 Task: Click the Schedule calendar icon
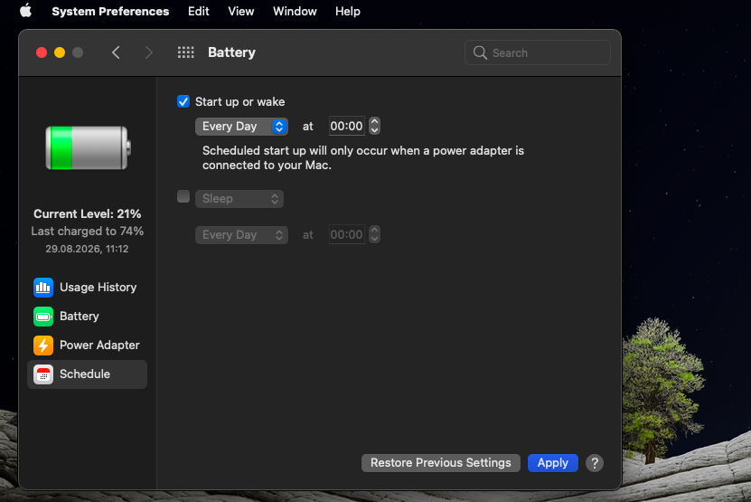[43, 374]
